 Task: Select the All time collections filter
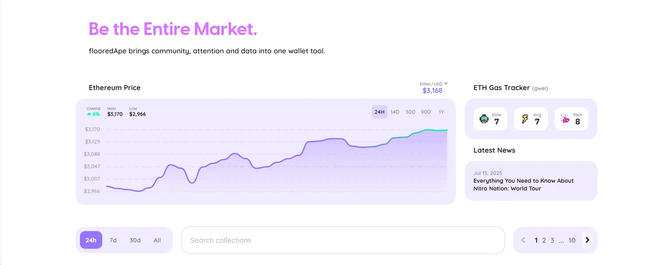157,240
